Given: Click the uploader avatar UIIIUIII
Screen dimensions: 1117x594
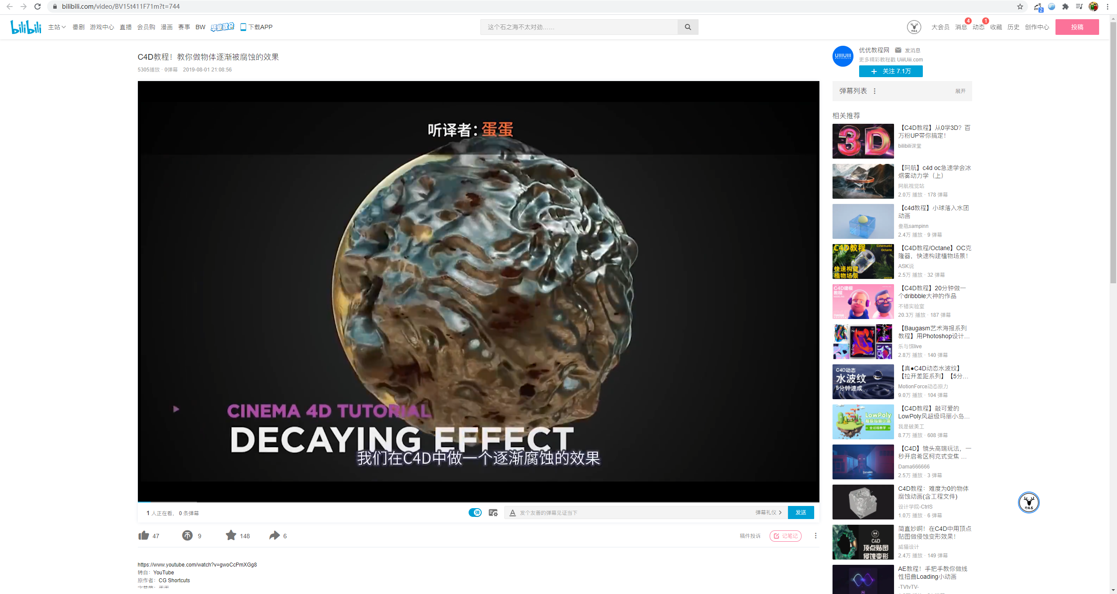Looking at the screenshot, I should click(x=843, y=56).
